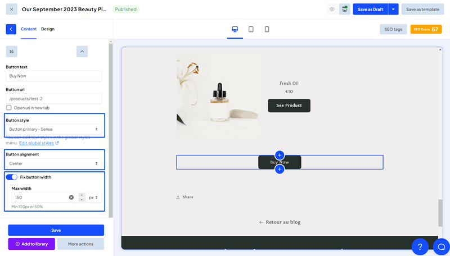This screenshot has height=256, width=450.
Task: Open the help question mark bubble
Action: 420,246
